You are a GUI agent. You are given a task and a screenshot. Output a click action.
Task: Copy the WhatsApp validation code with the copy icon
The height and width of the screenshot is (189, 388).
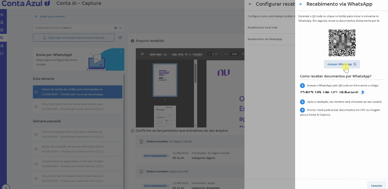click(363, 92)
